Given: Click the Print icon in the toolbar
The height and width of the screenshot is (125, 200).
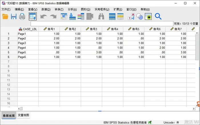Looking at the screenshot, I should coord(22,17).
